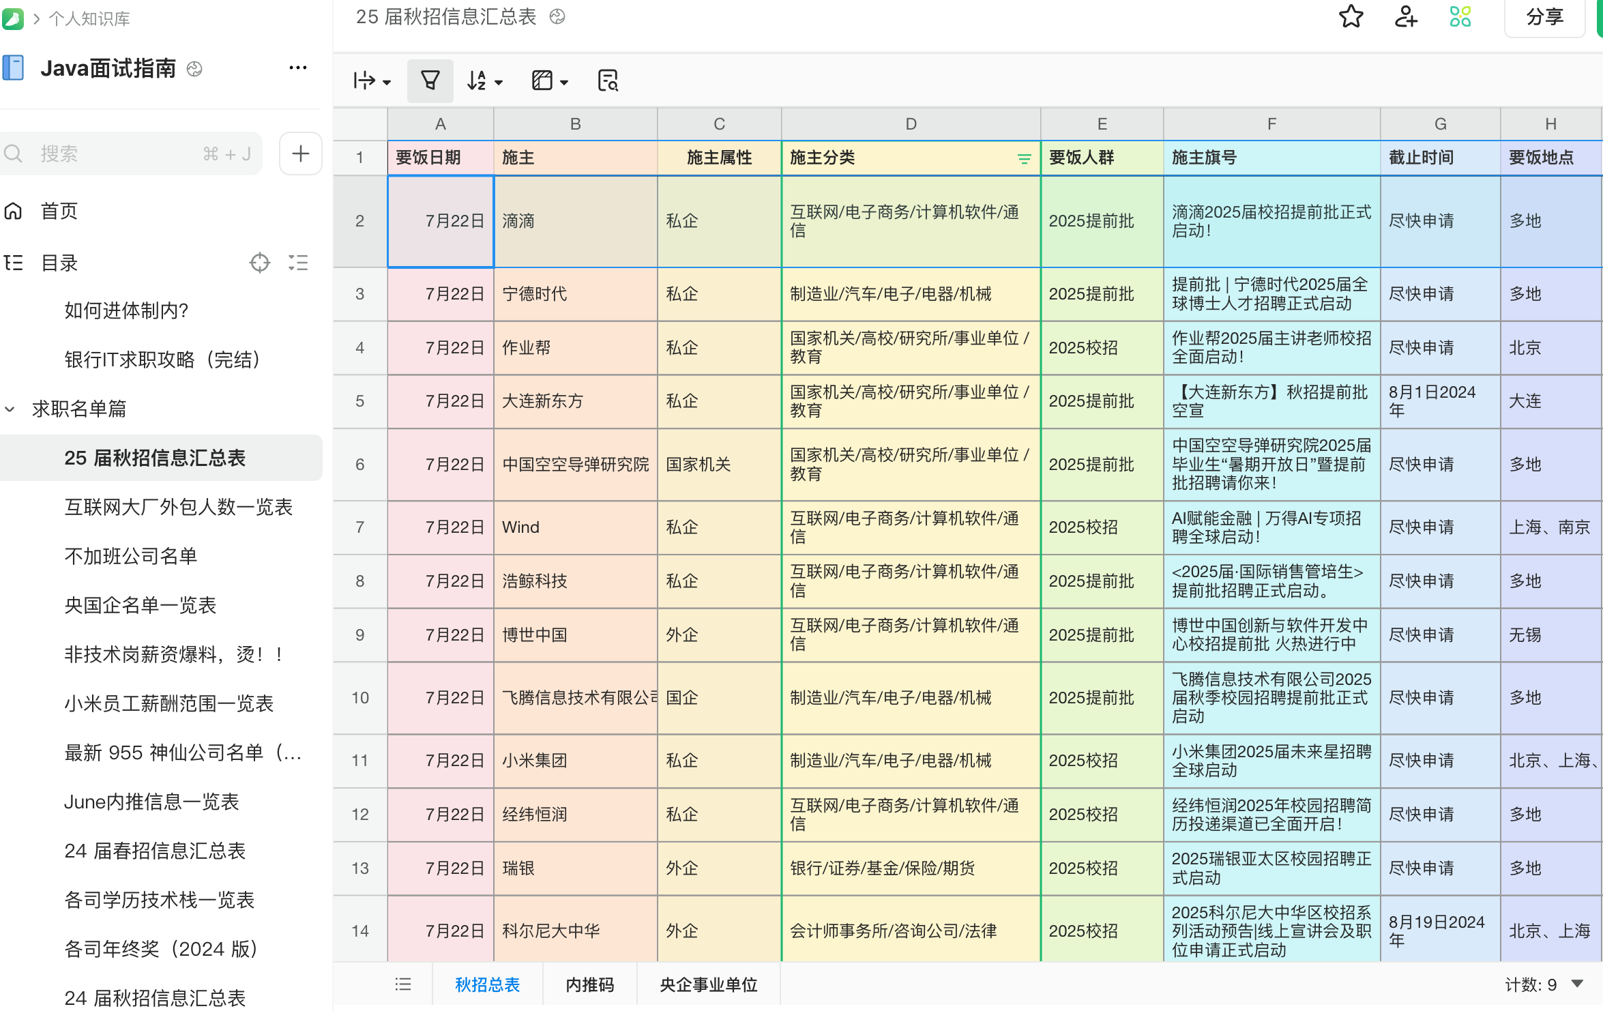Switch to the 内推码 sheet tab

coord(589,984)
